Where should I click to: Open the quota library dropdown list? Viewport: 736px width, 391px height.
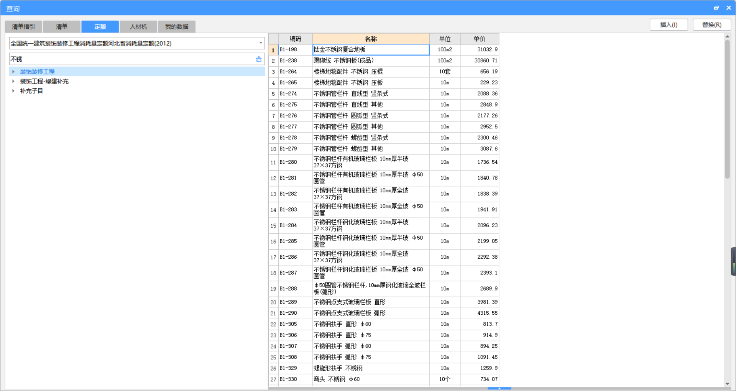coord(261,43)
